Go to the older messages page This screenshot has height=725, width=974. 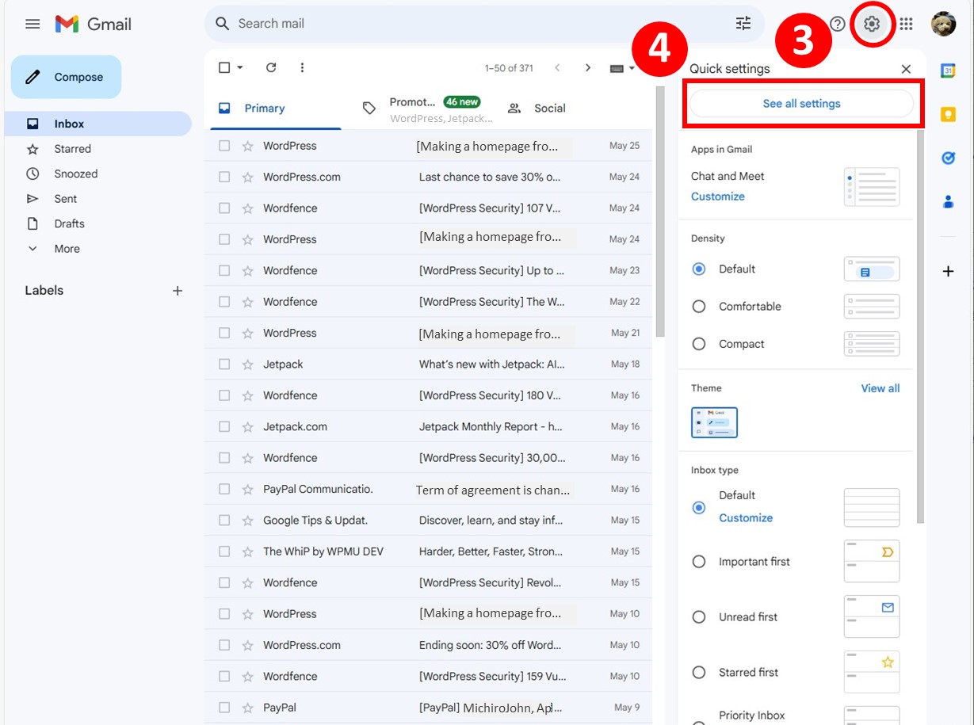pos(588,68)
